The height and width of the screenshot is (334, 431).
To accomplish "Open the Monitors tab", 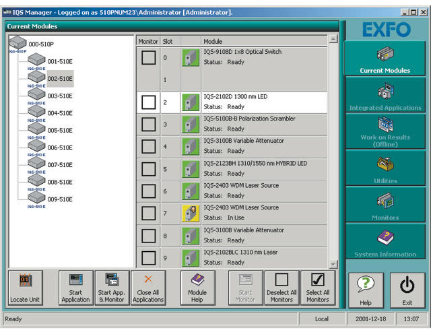I will tap(385, 205).
